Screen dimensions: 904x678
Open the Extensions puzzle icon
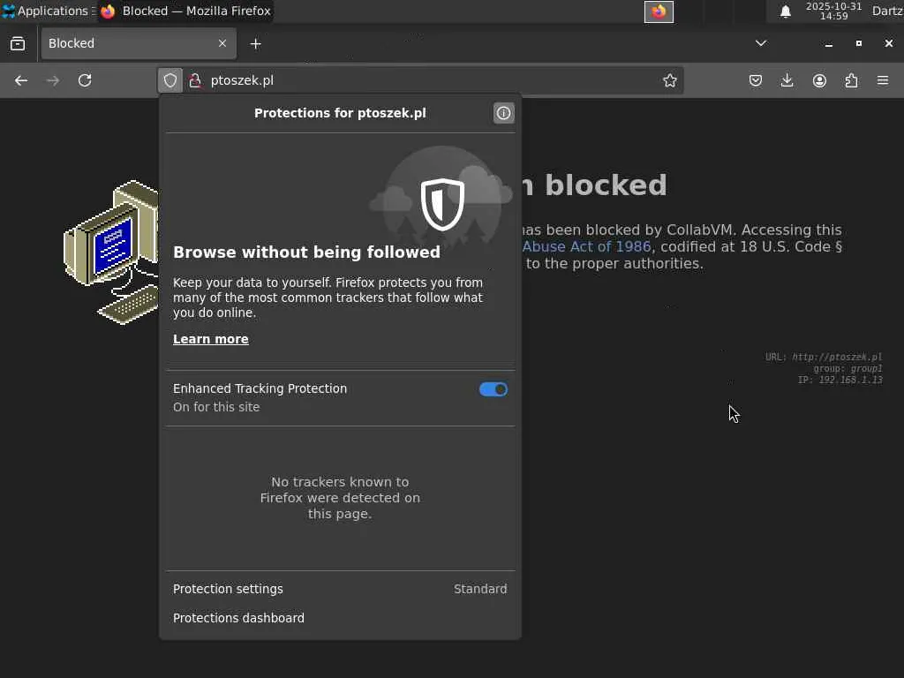click(x=851, y=80)
